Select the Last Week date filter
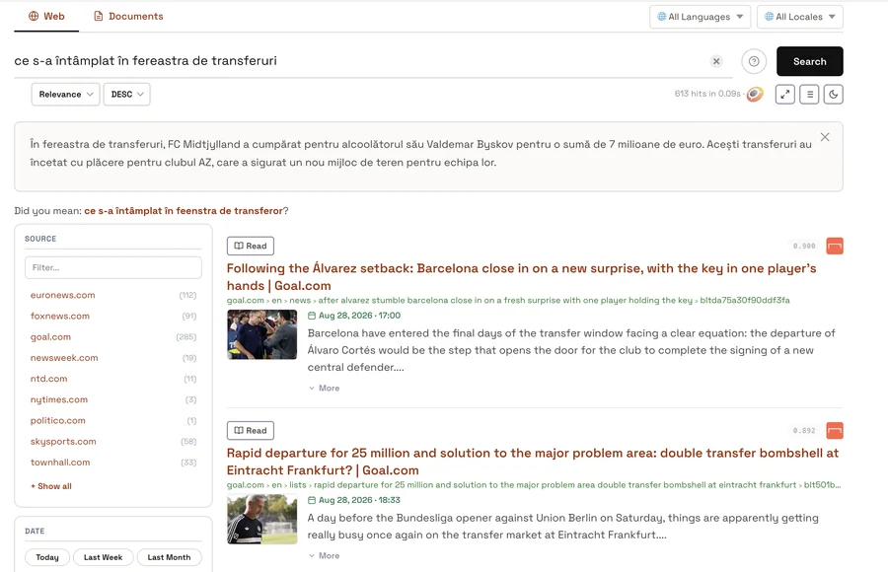This screenshot has height=572, width=888. 103,557
